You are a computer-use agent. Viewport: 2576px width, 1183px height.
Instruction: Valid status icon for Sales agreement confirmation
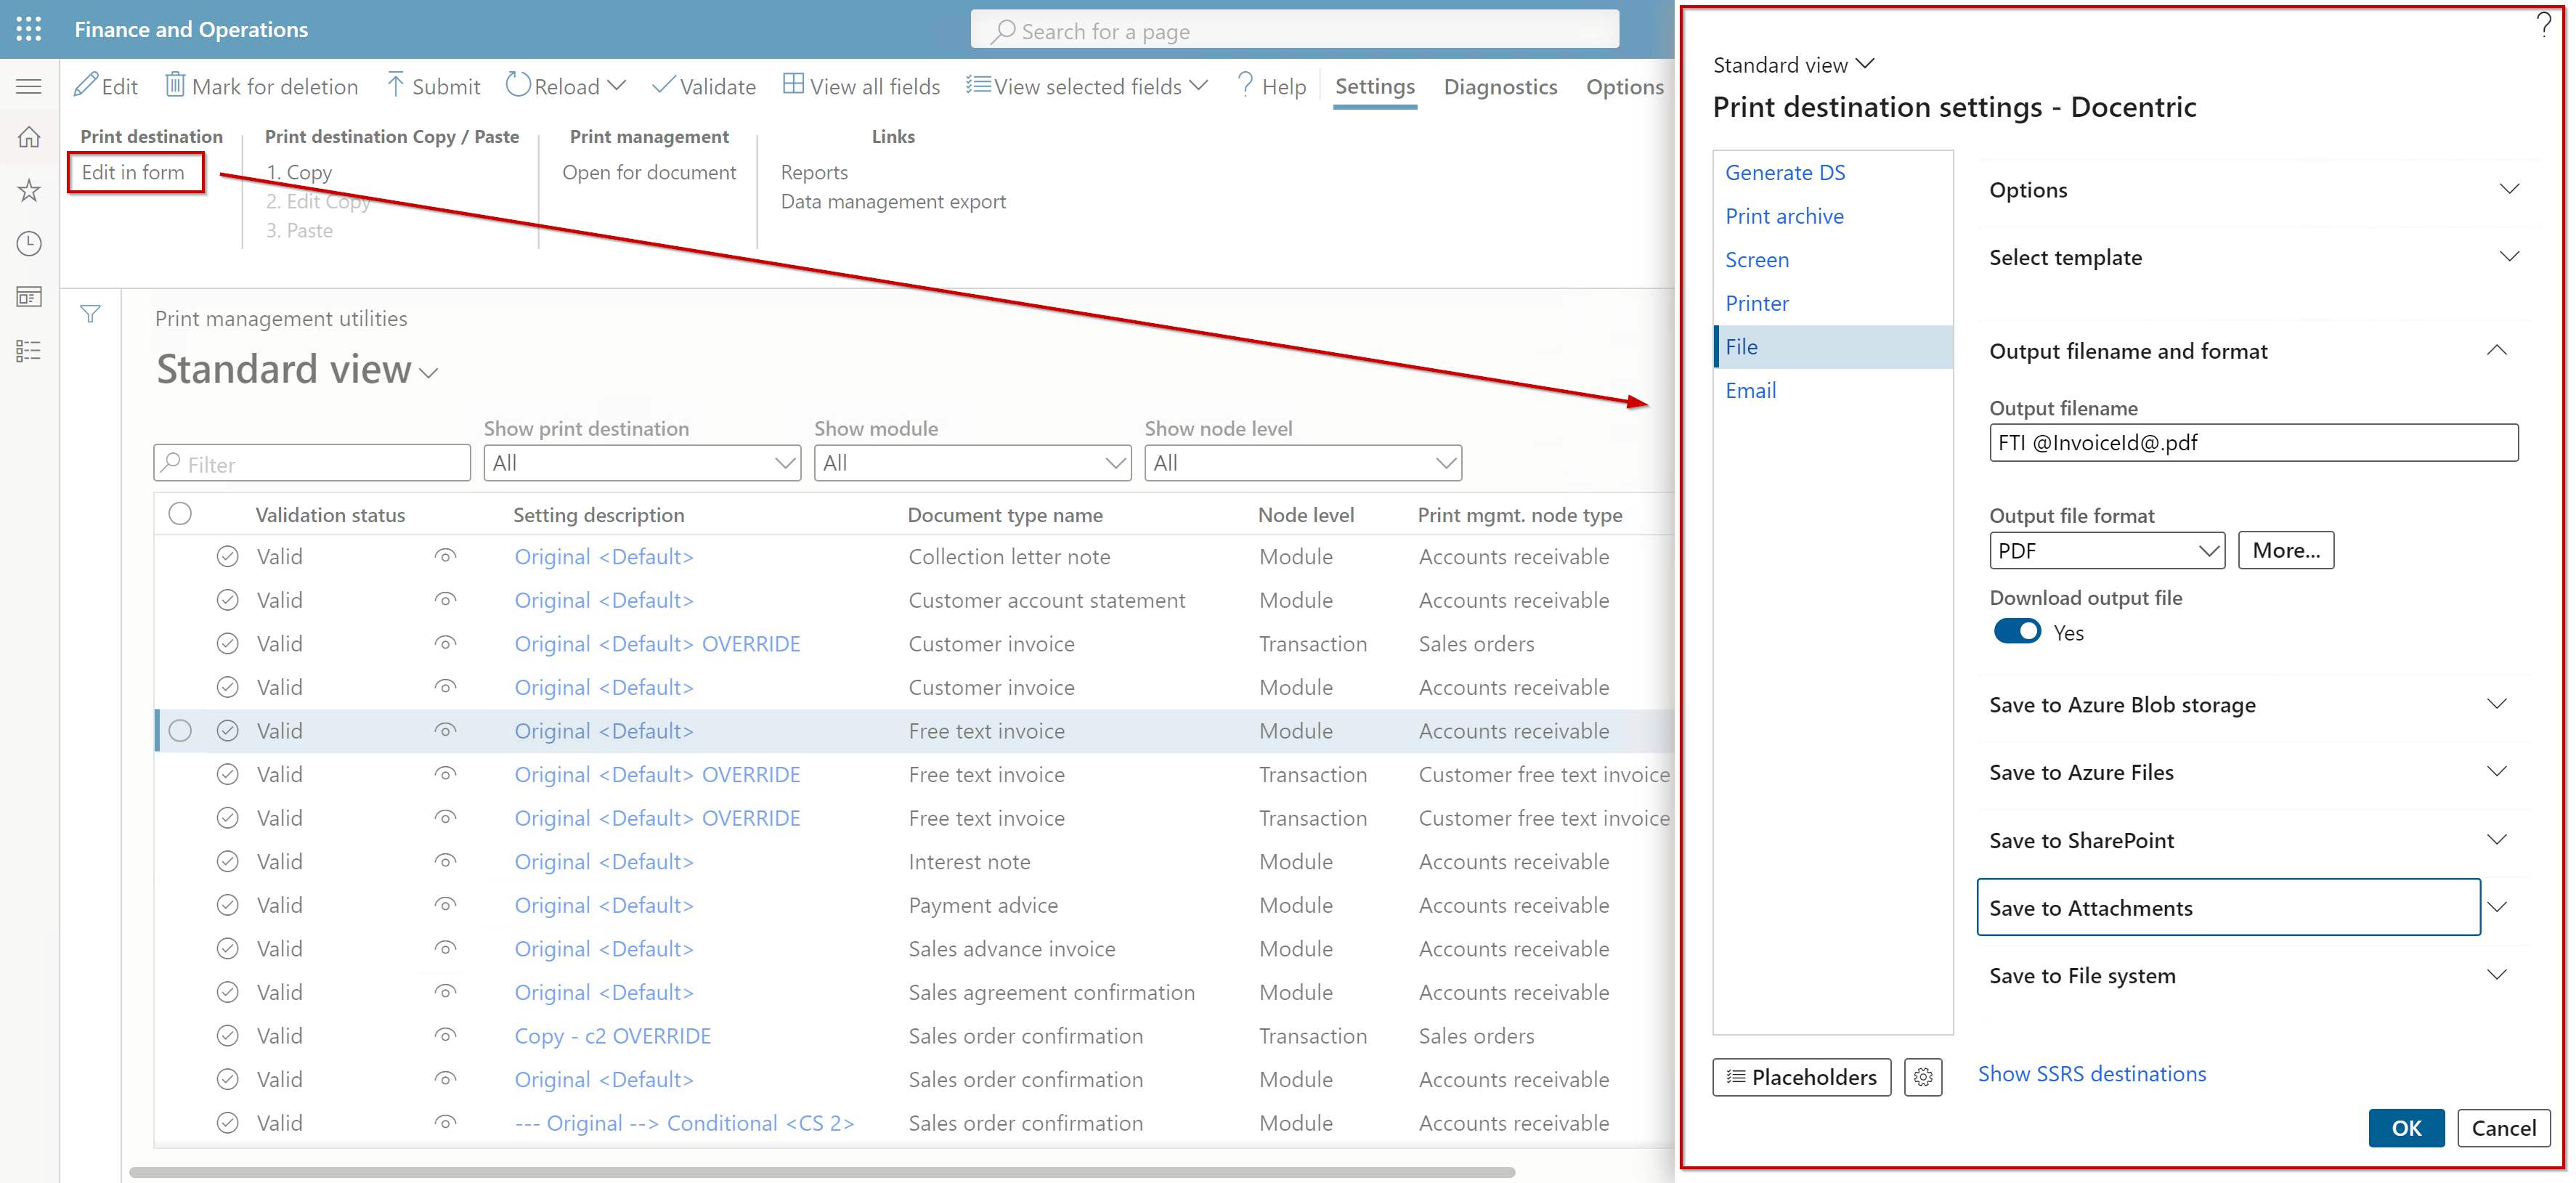coord(228,992)
